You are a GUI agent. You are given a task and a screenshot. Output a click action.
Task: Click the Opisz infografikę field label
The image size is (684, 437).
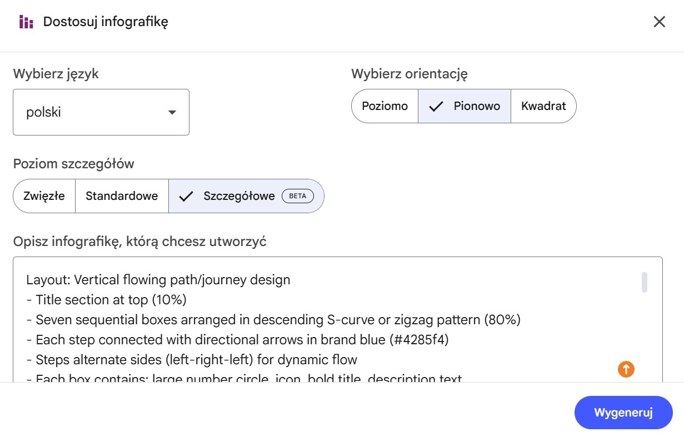click(x=139, y=242)
